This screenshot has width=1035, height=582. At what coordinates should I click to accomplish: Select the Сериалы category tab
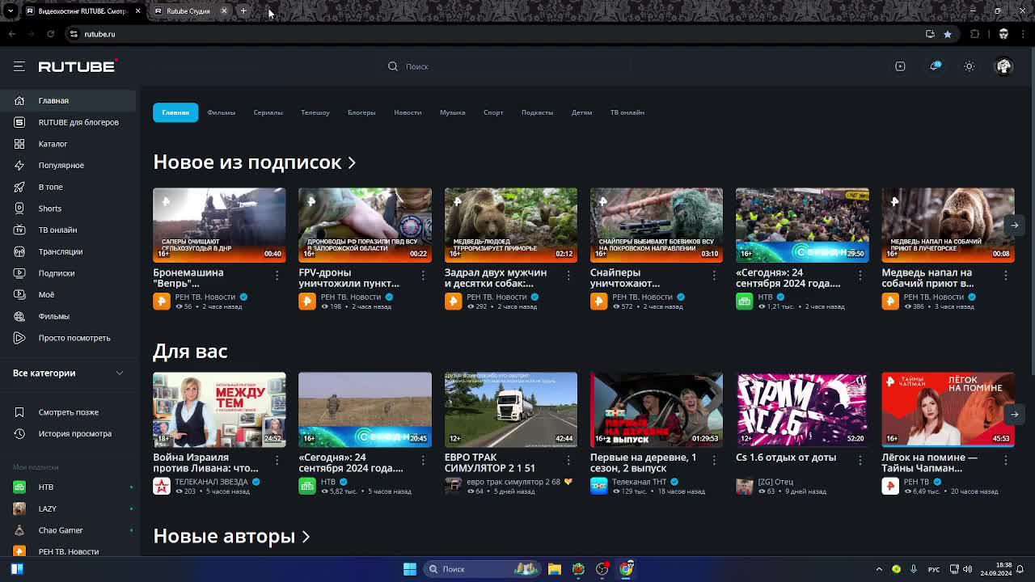[x=268, y=112]
